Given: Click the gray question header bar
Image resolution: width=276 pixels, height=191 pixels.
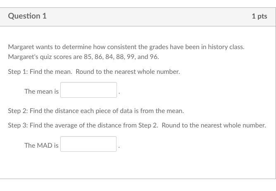Looking at the screenshot, I should 138,17.
